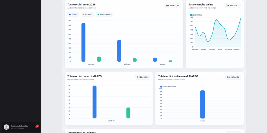Click the lightning bolt icon beside € 26.105,25
267x133 pixels.
tap(137, 77)
